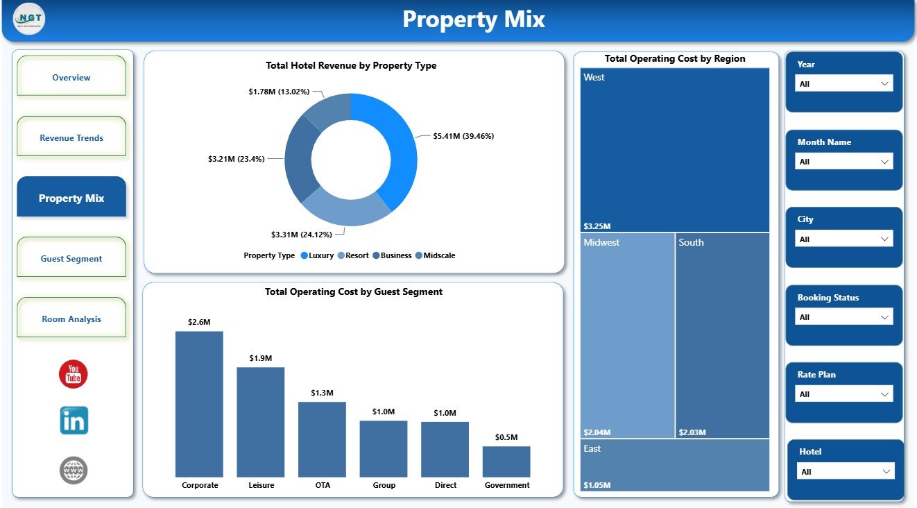Open the Month Name filter dropdown
Screen dimensions: 917x508
843,161
